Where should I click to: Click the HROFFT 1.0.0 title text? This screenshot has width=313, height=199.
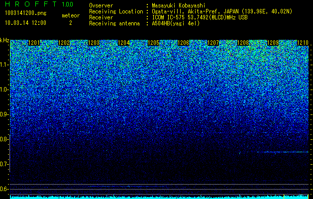[x=39, y=4]
